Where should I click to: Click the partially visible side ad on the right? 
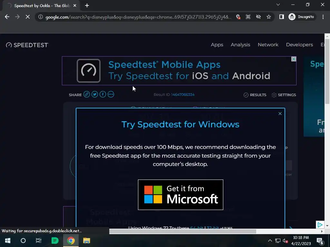tap(314, 96)
